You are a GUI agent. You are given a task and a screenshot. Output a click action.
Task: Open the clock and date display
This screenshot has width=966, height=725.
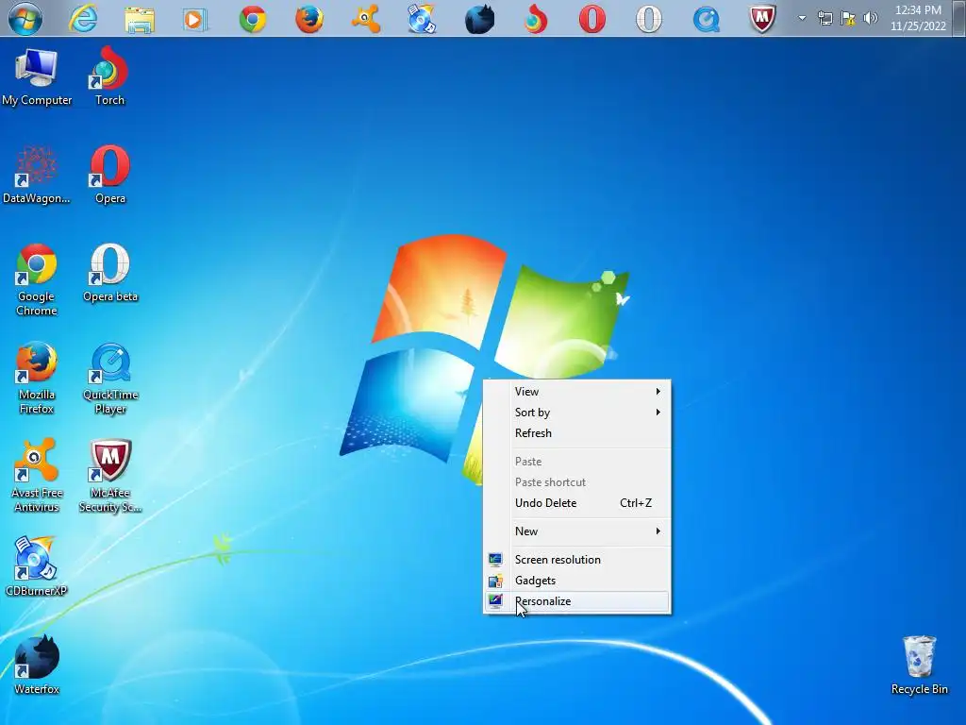click(x=918, y=19)
